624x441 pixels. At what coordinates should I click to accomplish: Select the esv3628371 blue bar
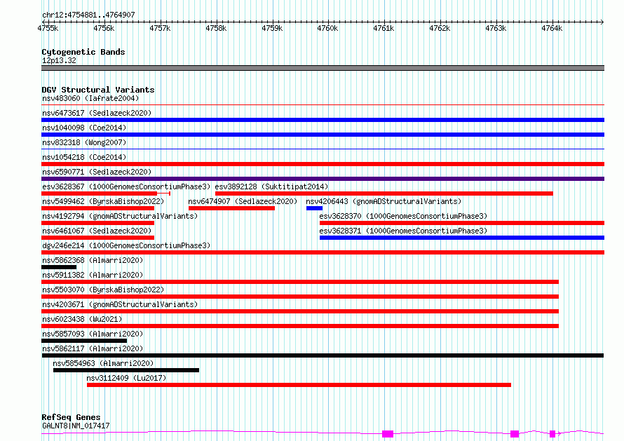pos(462,238)
